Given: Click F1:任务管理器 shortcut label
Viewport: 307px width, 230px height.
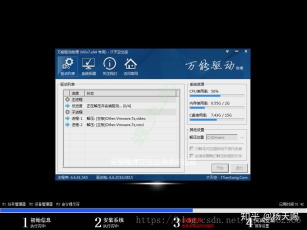Looking at the screenshot, I should point(14,204).
